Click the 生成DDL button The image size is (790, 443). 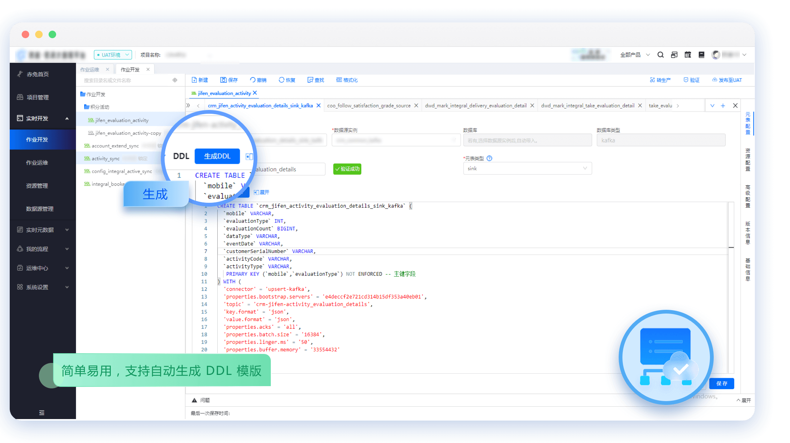click(217, 156)
